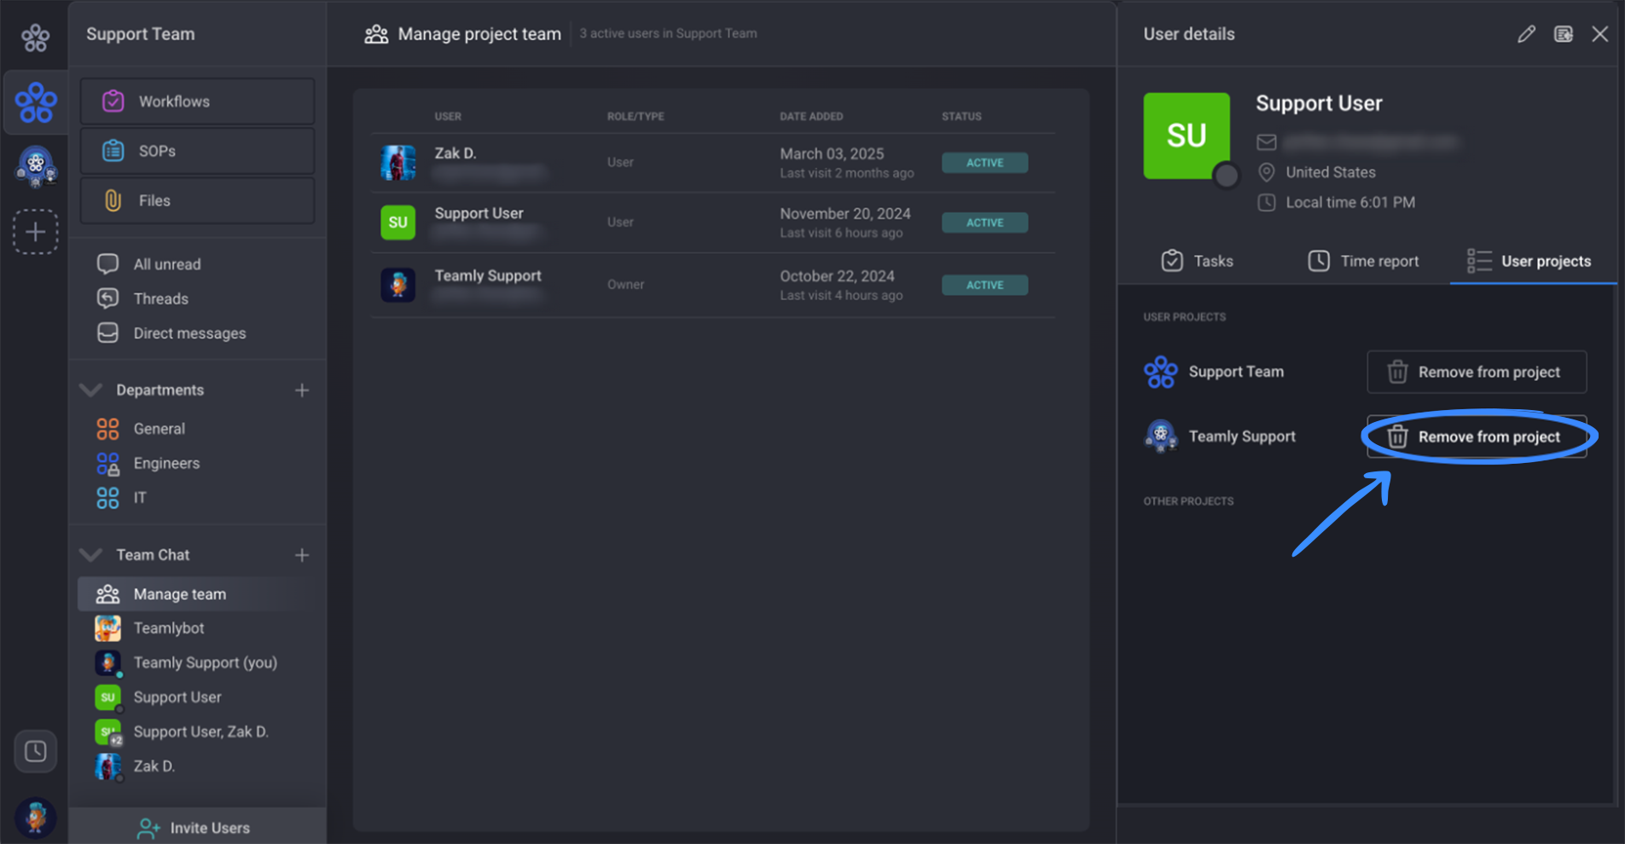Click the notes icon beside the pencil
The width and height of the screenshot is (1625, 844).
pyautogui.click(x=1563, y=34)
